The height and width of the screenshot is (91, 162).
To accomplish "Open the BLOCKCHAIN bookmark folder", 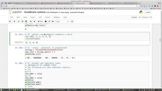I will click(98, 8).
